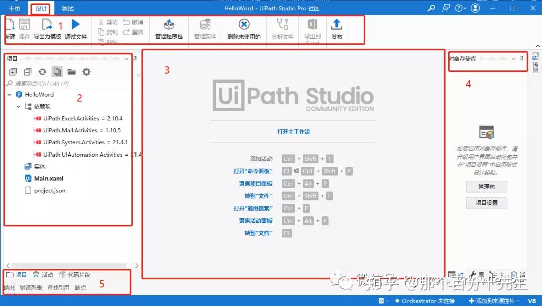The image size is (542, 306).
Task: Open the 对象存储库 dropdown arrow
Action: point(513,59)
